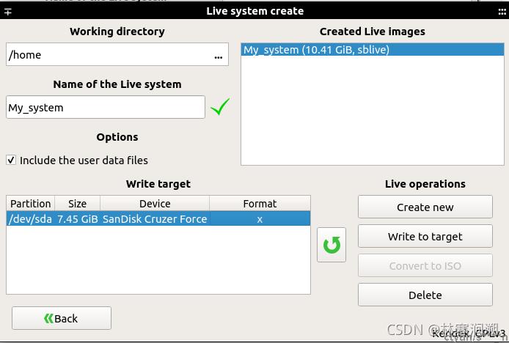The image size is (509, 343).
Task: Click the Working directory /home field
Action: coord(117,54)
